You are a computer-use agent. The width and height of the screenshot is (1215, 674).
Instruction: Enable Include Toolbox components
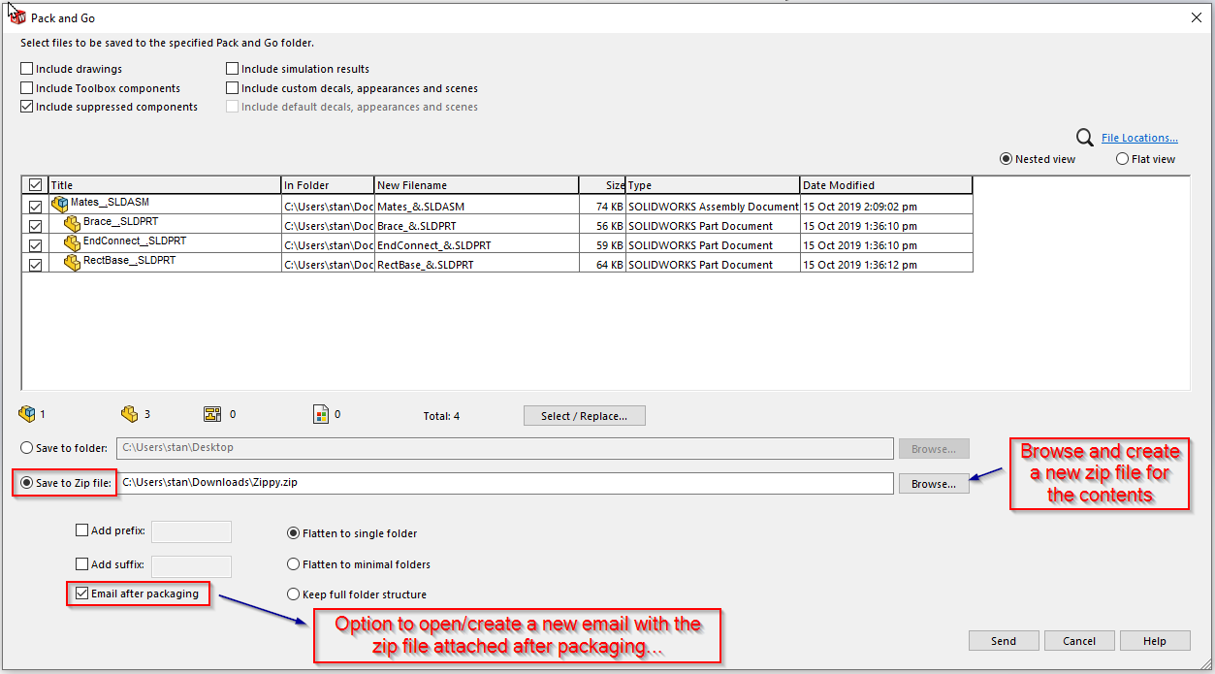(27, 88)
